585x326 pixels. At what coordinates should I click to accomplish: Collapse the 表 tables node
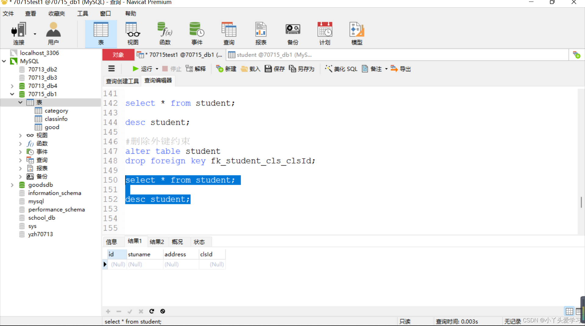tap(20, 102)
